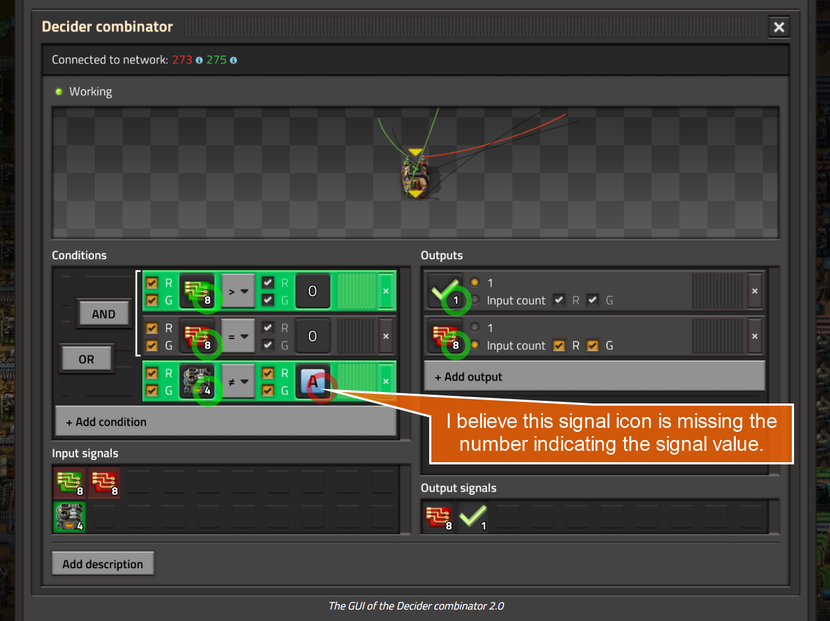Remove the third condition with its X

(386, 381)
